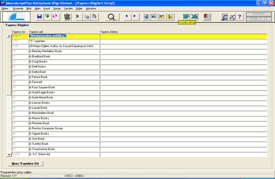Select A Star Book row
This screenshot has width=275, height=179.
point(64,139)
